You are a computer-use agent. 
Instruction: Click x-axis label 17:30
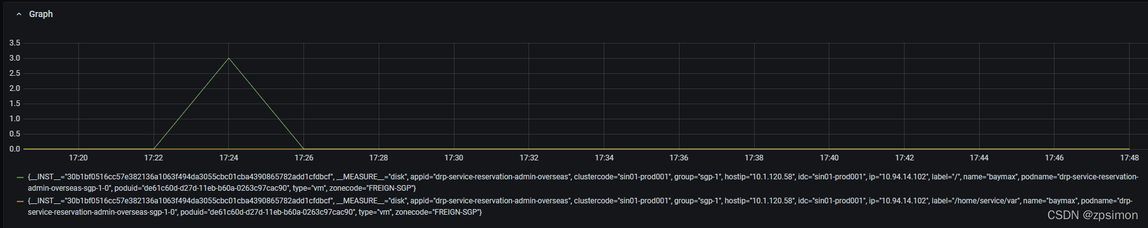tap(454, 158)
